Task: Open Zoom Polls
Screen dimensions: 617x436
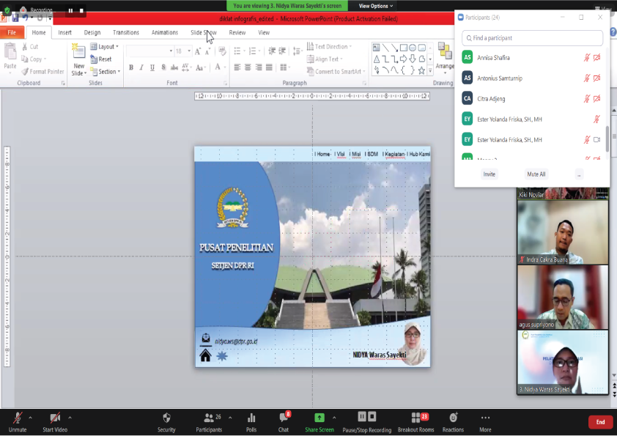Action: click(251, 422)
